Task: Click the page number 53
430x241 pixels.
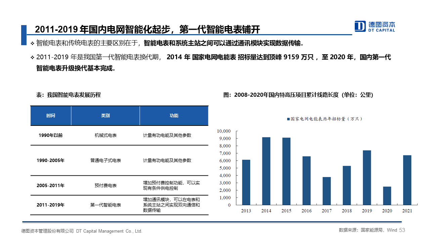Action: pos(402,230)
